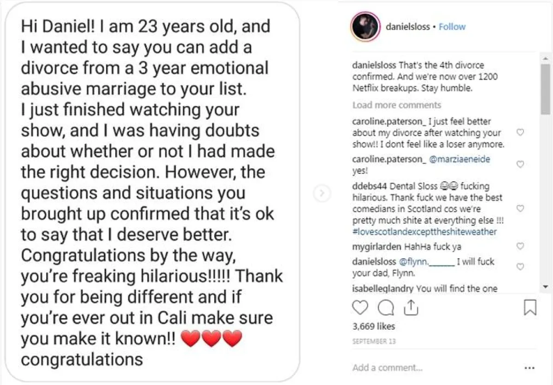This screenshot has height=385, width=553.
Task: Like danielsloss reply to flynn
Action: [520, 267]
